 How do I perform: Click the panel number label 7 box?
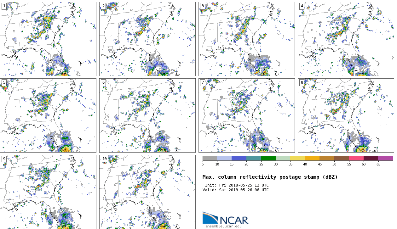pyautogui.click(x=203, y=83)
